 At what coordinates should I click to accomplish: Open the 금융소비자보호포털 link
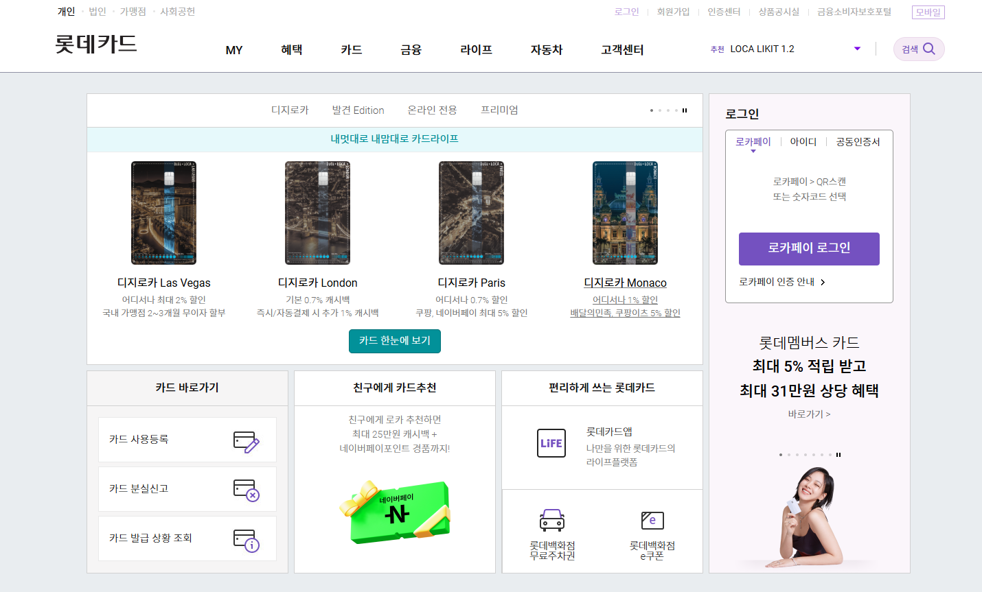(x=854, y=12)
